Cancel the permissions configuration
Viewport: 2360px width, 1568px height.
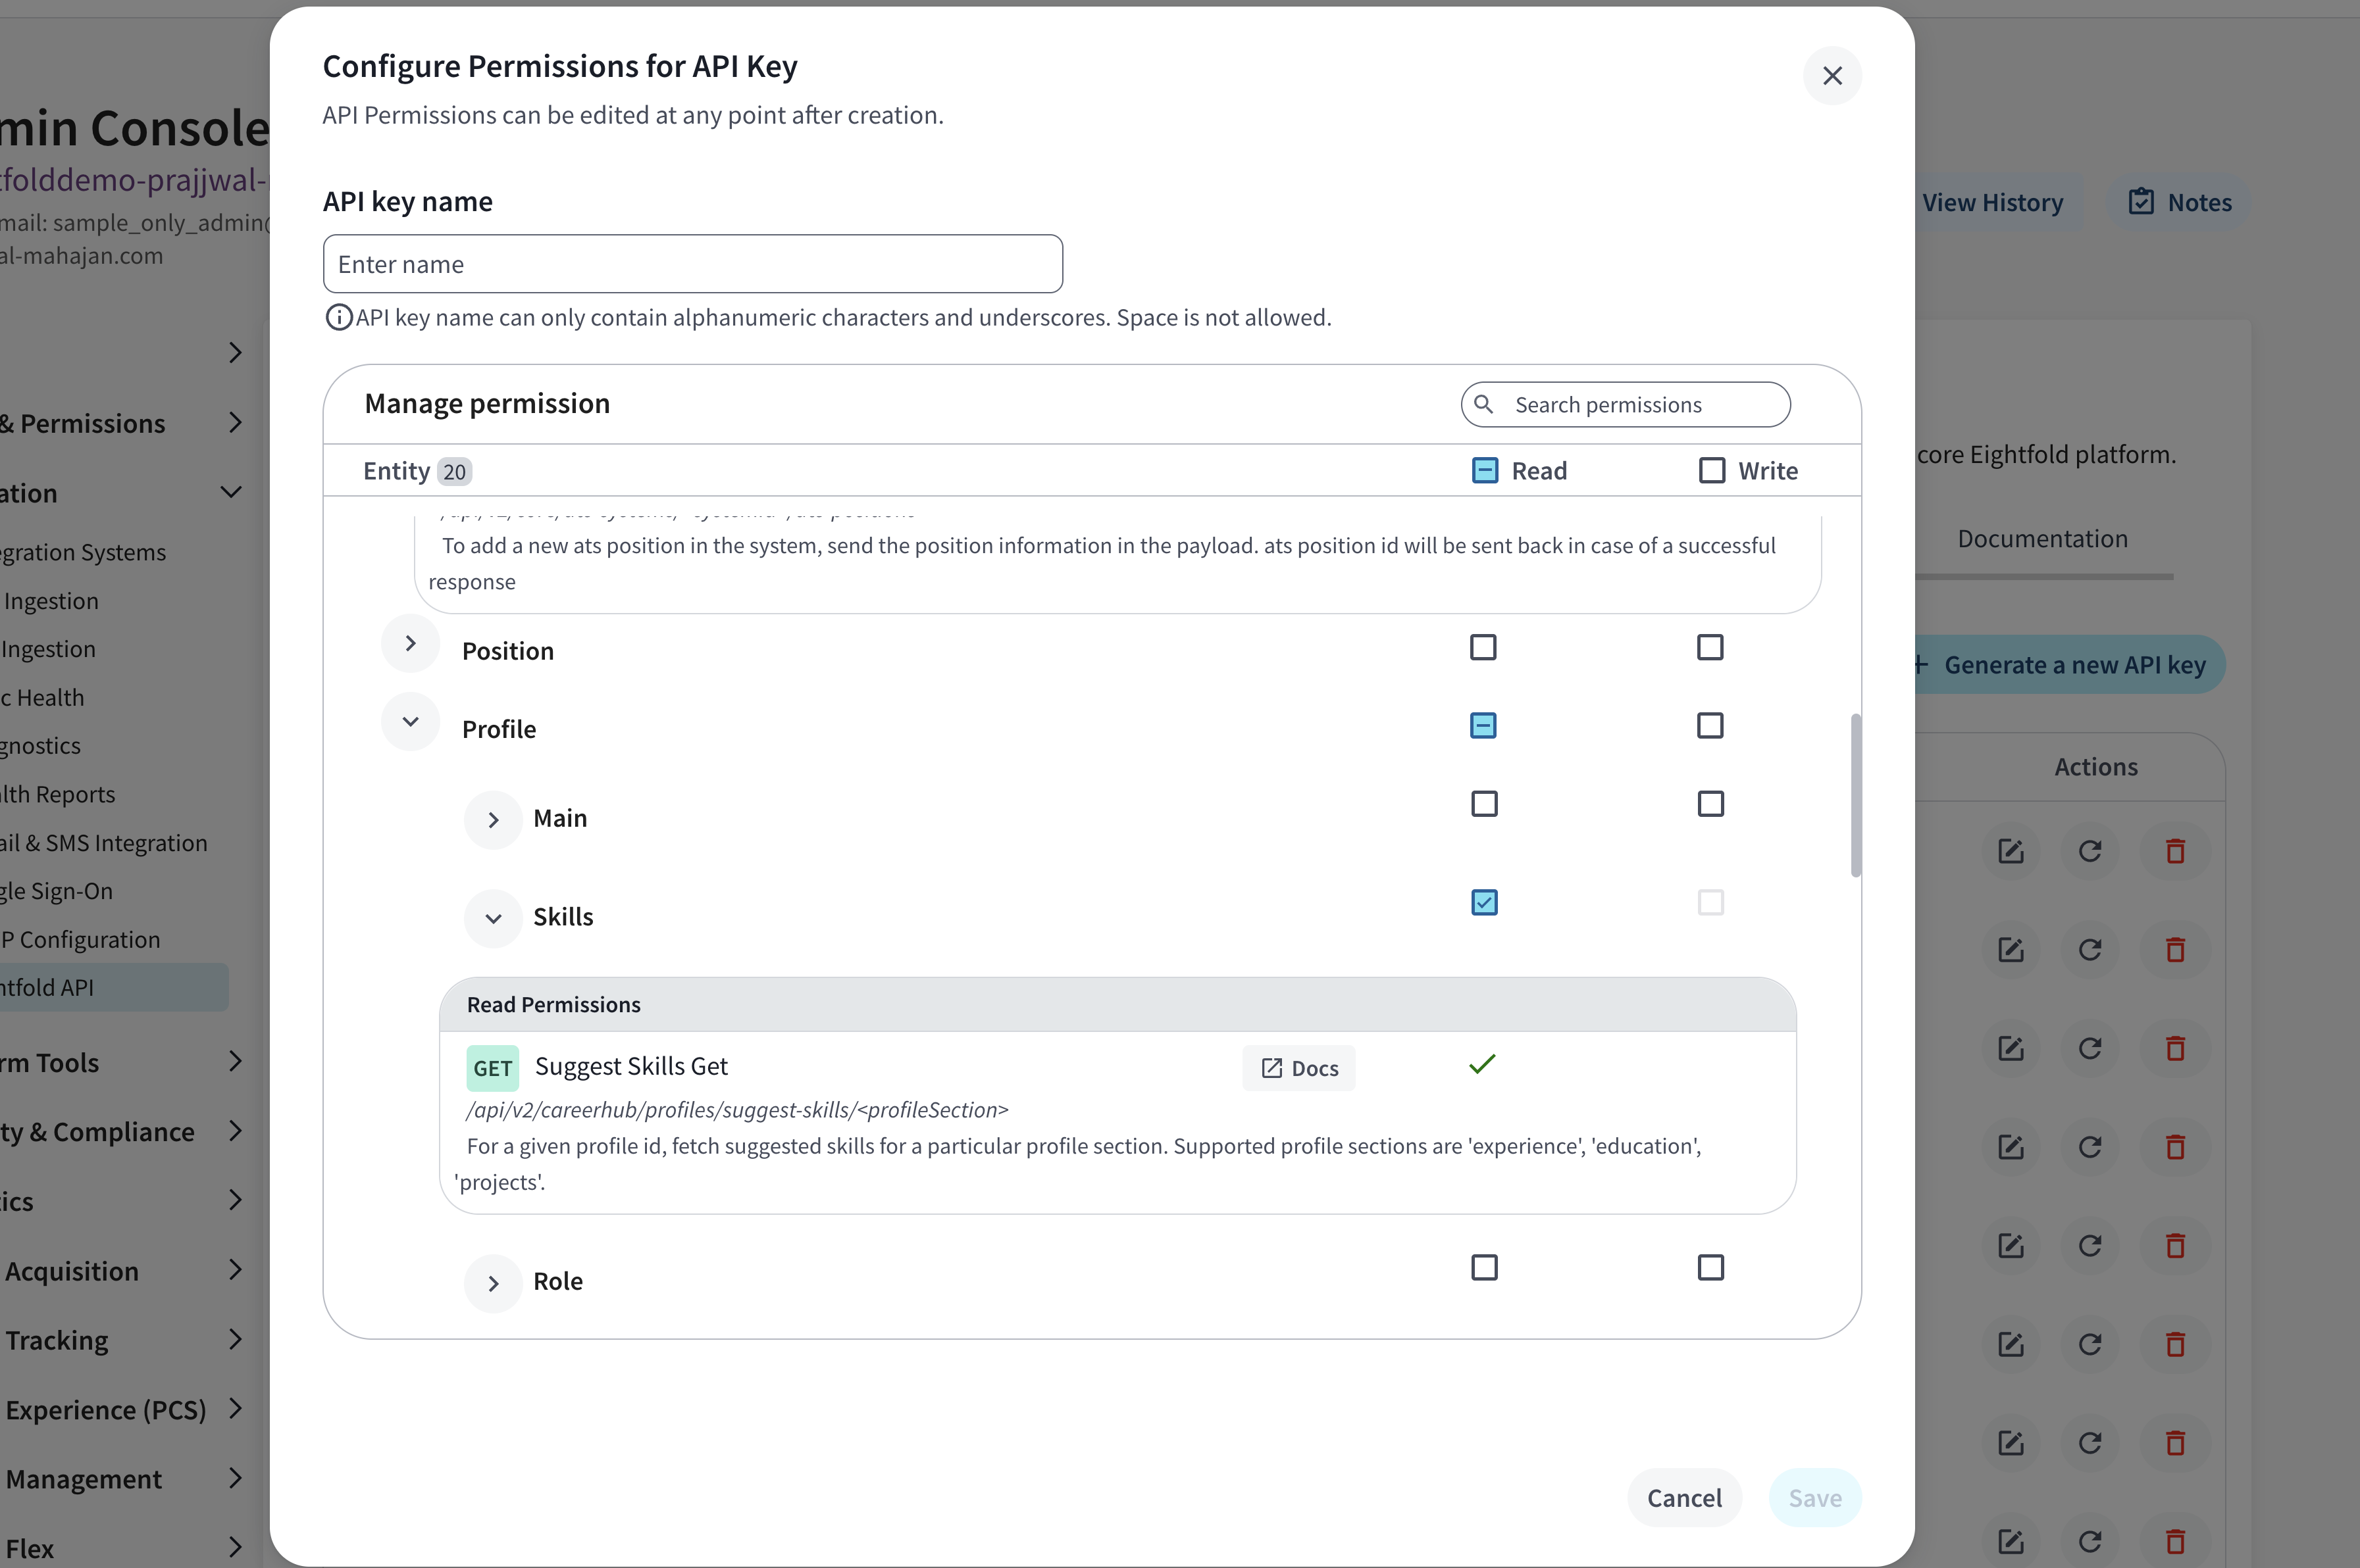1683,1498
